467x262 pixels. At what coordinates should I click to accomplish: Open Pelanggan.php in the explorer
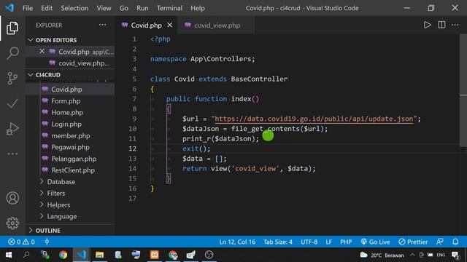74,159
